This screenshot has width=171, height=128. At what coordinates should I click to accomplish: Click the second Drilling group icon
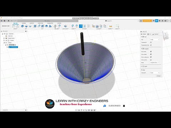[x=59, y=26]
